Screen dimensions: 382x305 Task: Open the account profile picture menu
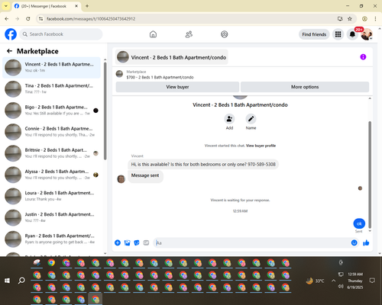[x=367, y=34]
